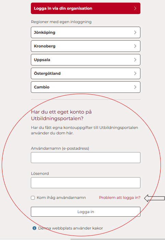The height and width of the screenshot is (240, 165).
Task: Open Cambio login option
Action: click(x=86, y=87)
